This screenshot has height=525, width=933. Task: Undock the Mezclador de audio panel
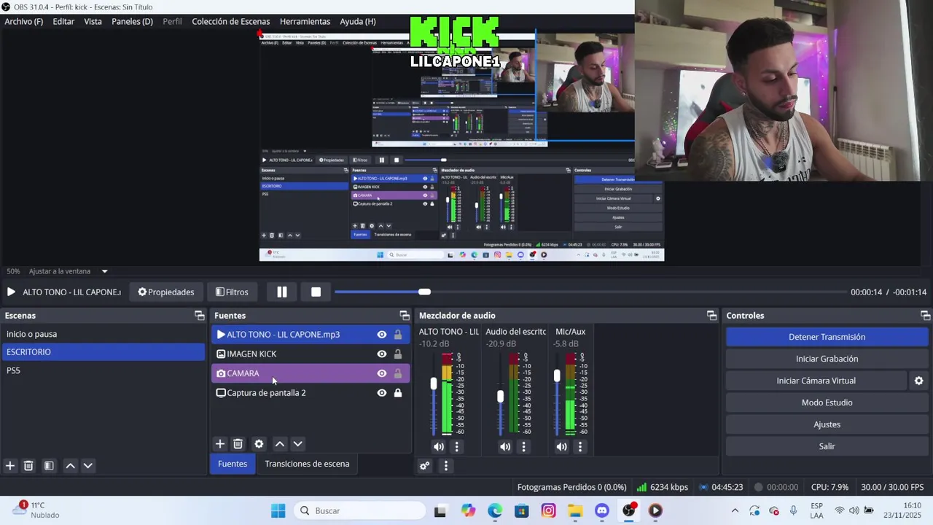pos(711,316)
